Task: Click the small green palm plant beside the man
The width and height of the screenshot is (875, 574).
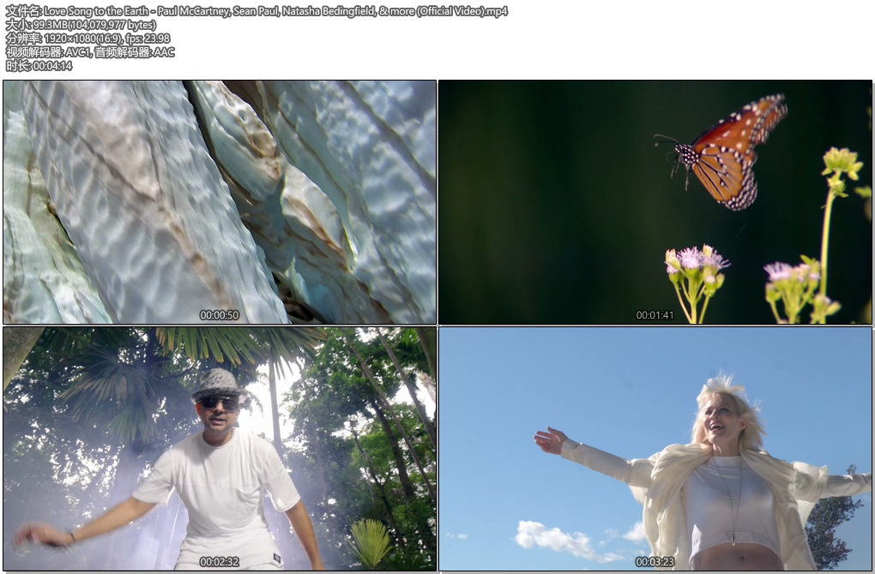Action: (371, 541)
